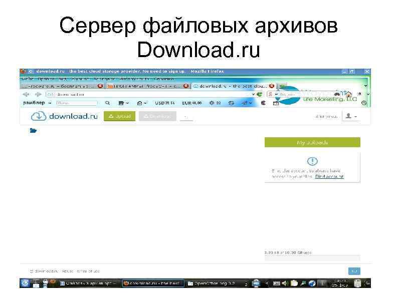The image size is (398, 298).
Task: Click the system tray clock
Action: point(340,283)
